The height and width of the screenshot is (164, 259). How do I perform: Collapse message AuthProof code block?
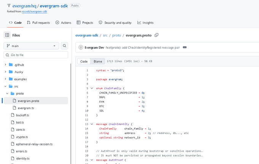92,160
